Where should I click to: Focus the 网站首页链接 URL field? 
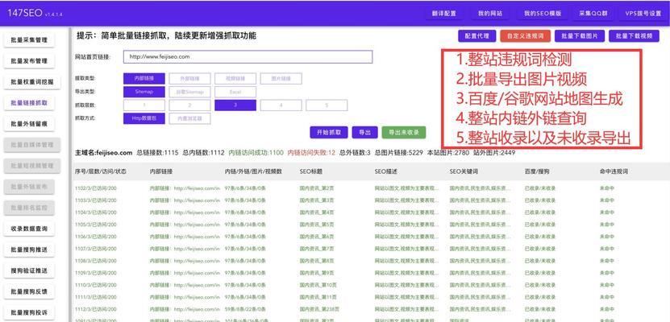[248, 56]
